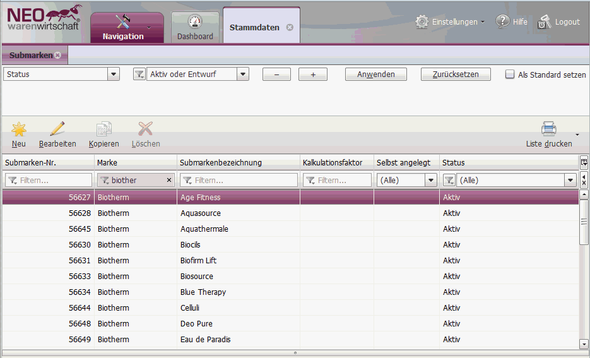This screenshot has width=590, height=358.
Task: Select the Eau de Paradis row
Action: [x=290, y=340]
